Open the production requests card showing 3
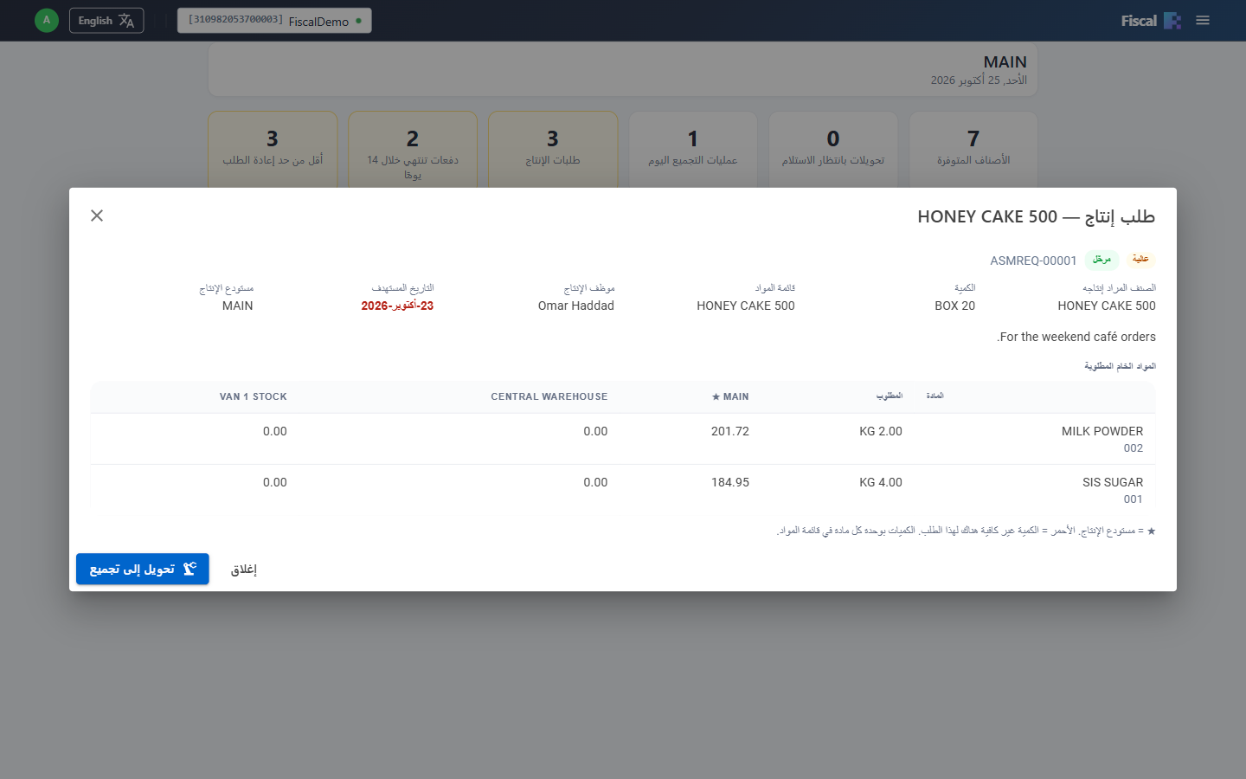This screenshot has width=1246, height=779. coord(553,149)
